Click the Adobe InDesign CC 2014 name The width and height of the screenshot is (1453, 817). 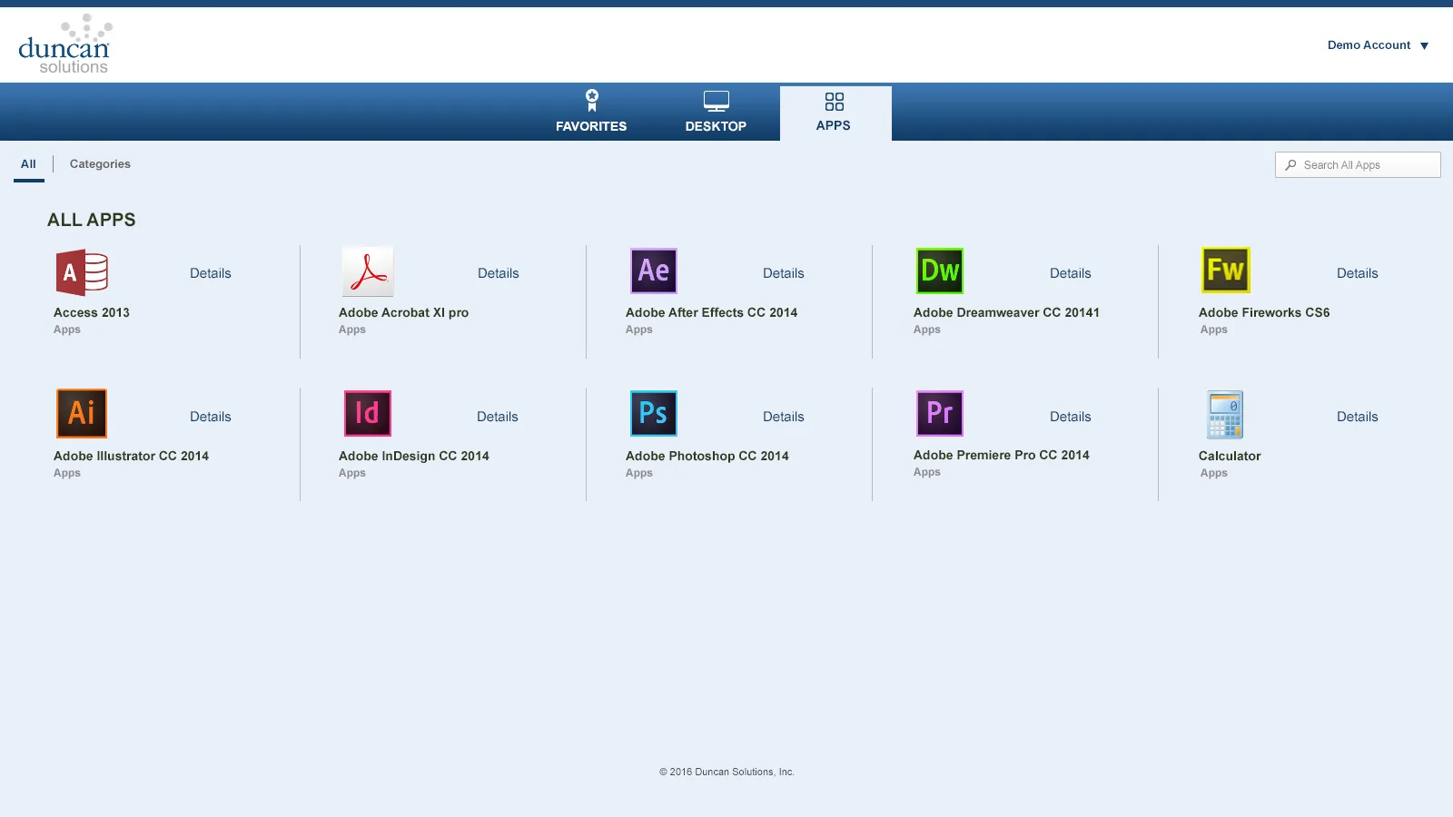pos(414,456)
